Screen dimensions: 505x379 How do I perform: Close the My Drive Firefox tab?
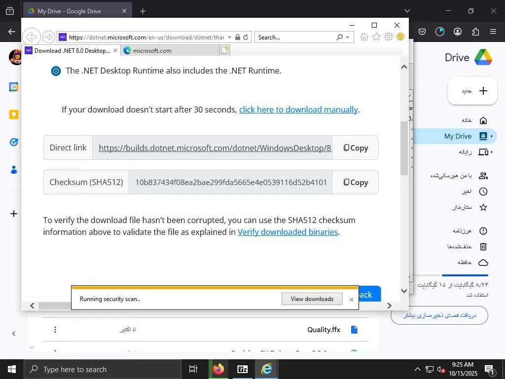point(124,11)
